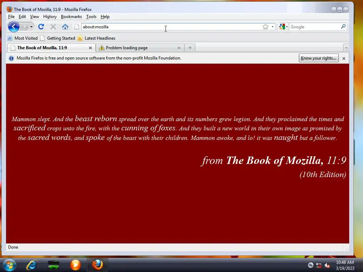Go back with the blue Back arrow
The width and height of the screenshot is (363, 272).
coord(14,27)
